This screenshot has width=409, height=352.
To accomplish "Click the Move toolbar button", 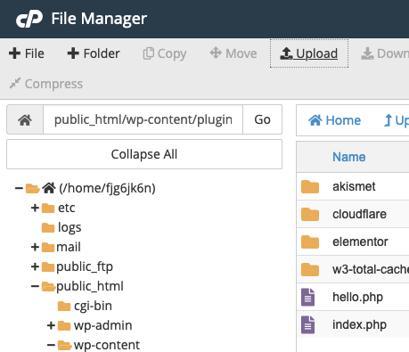I will (233, 53).
